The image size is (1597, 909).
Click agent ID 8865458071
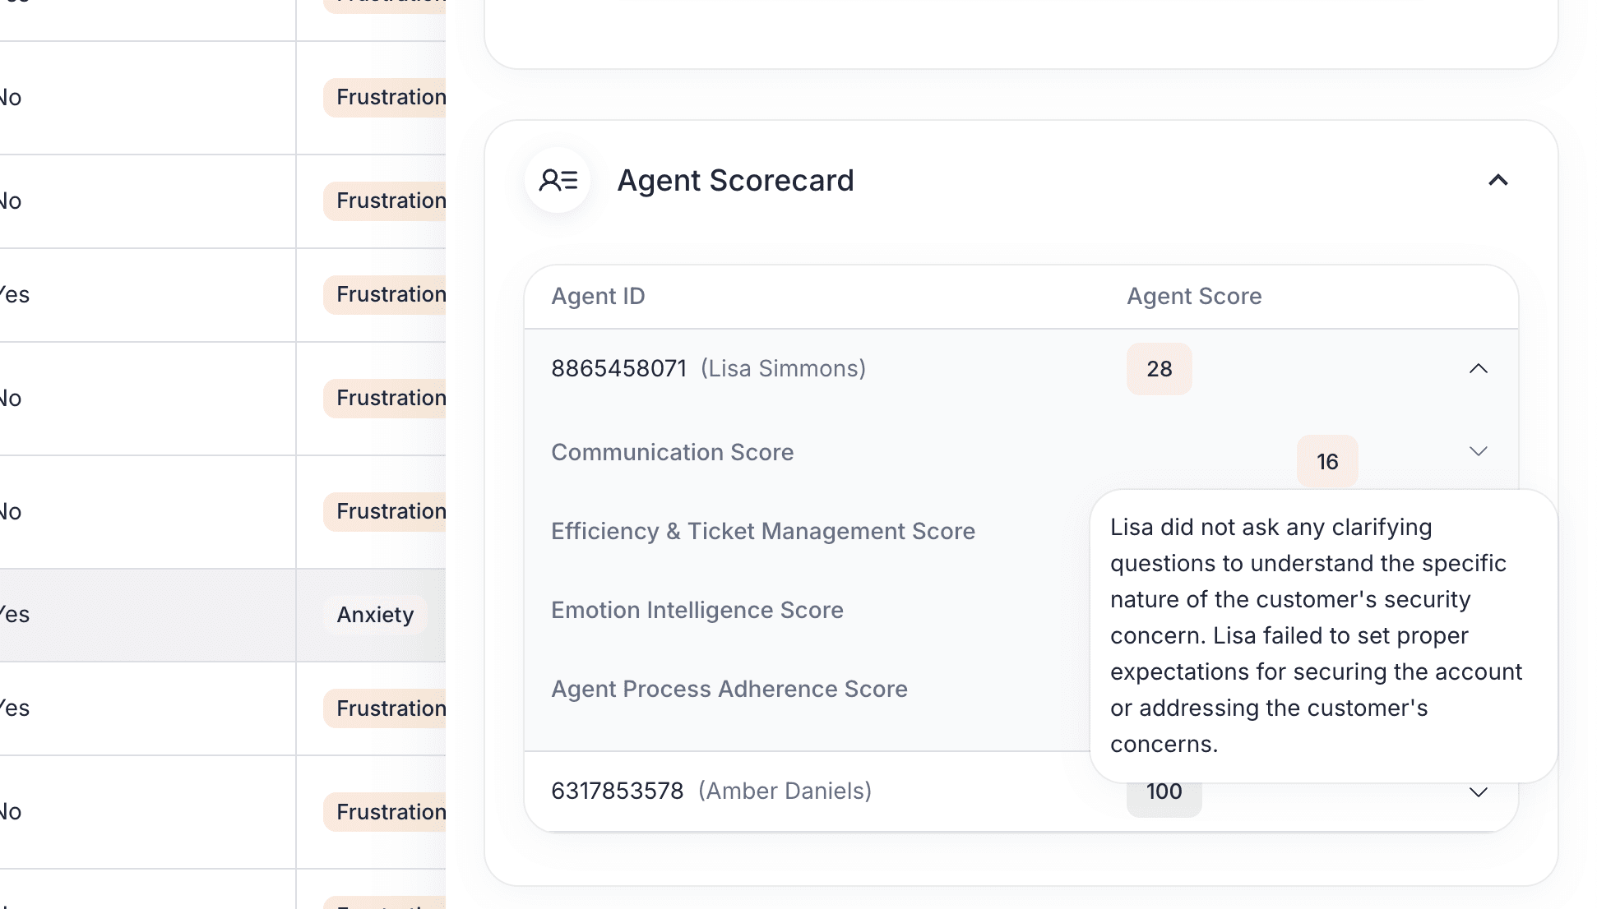[619, 368]
